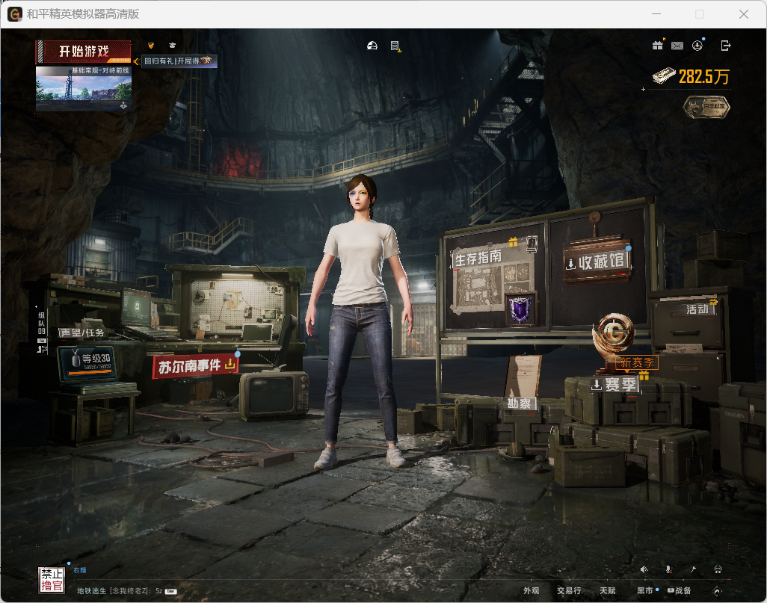Click the download circle icon at top right

[697, 46]
